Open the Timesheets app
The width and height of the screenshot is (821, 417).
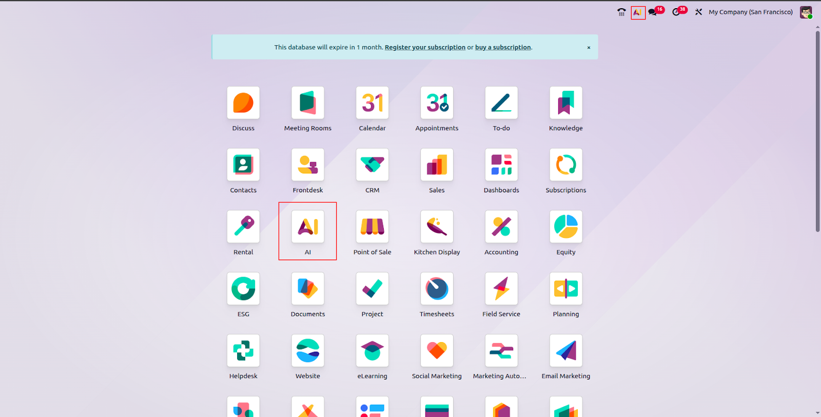click(x=437, y=289)
